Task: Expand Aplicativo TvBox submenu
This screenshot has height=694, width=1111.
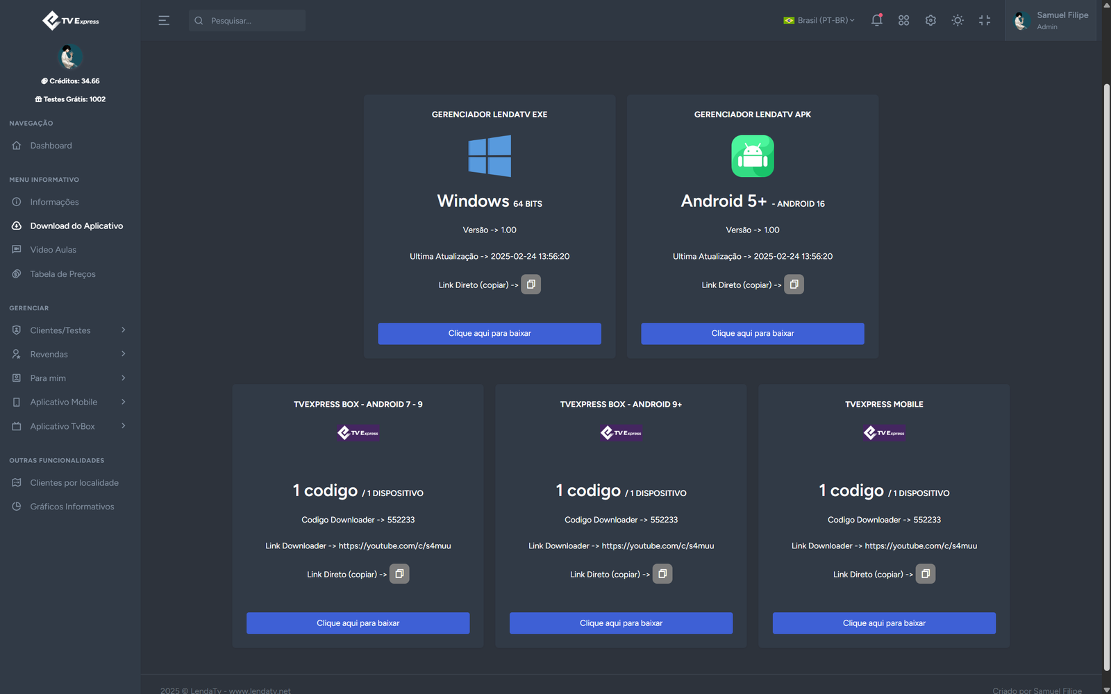Action: coord(70,426)
